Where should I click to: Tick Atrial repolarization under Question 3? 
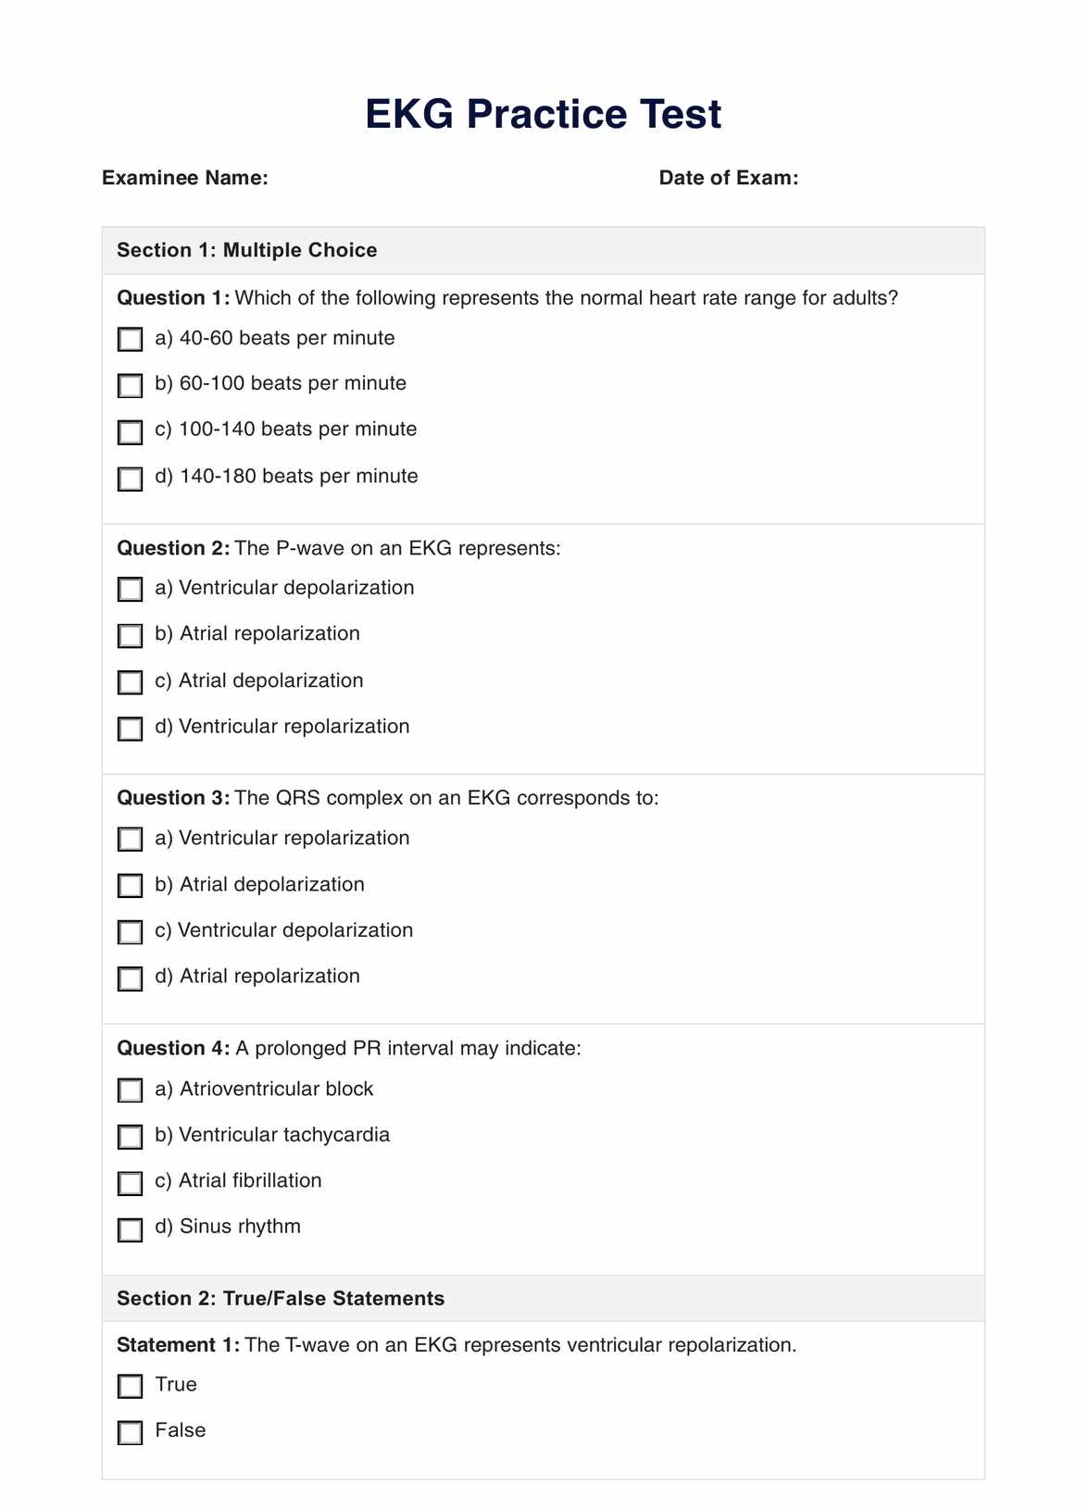coord(131,979)
